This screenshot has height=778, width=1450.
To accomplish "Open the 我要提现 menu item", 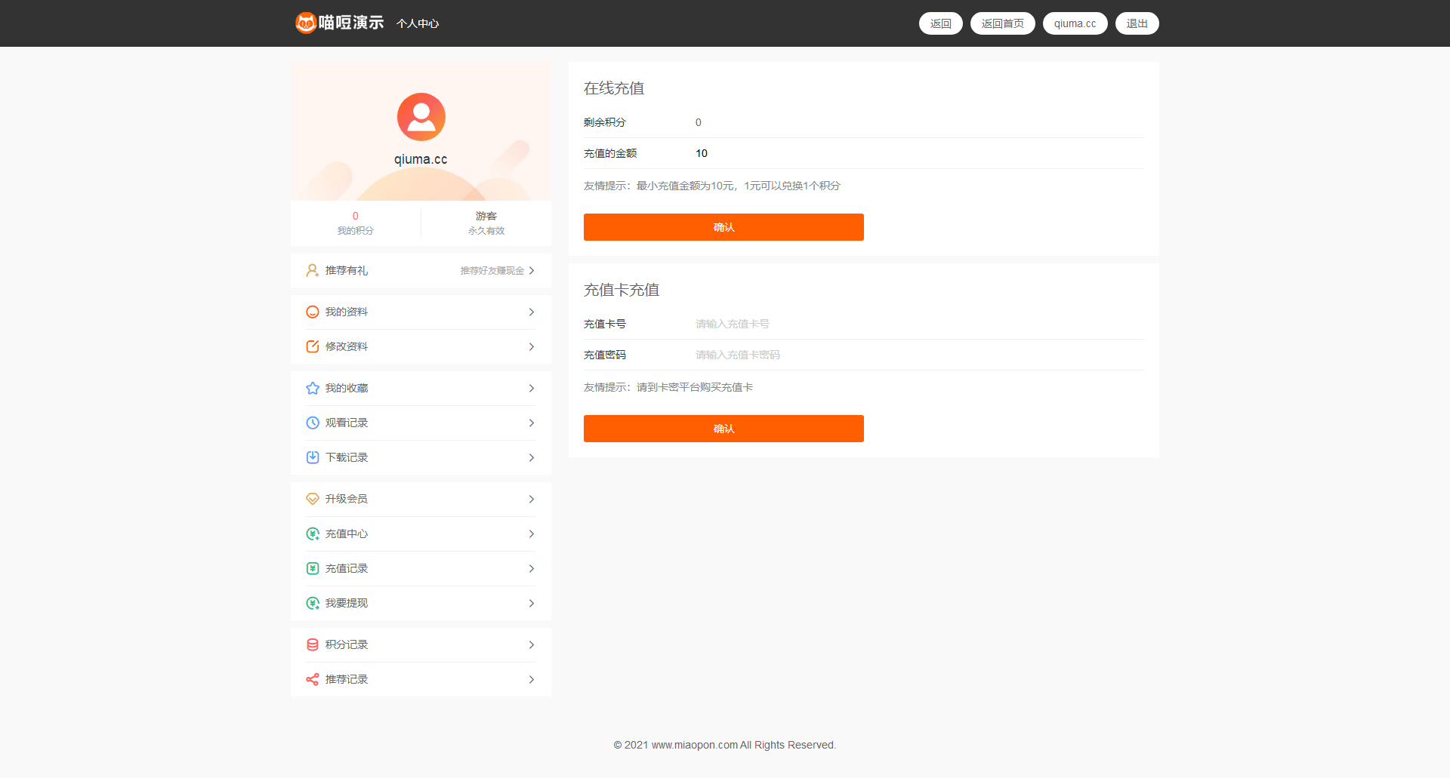I will [347, 604].
